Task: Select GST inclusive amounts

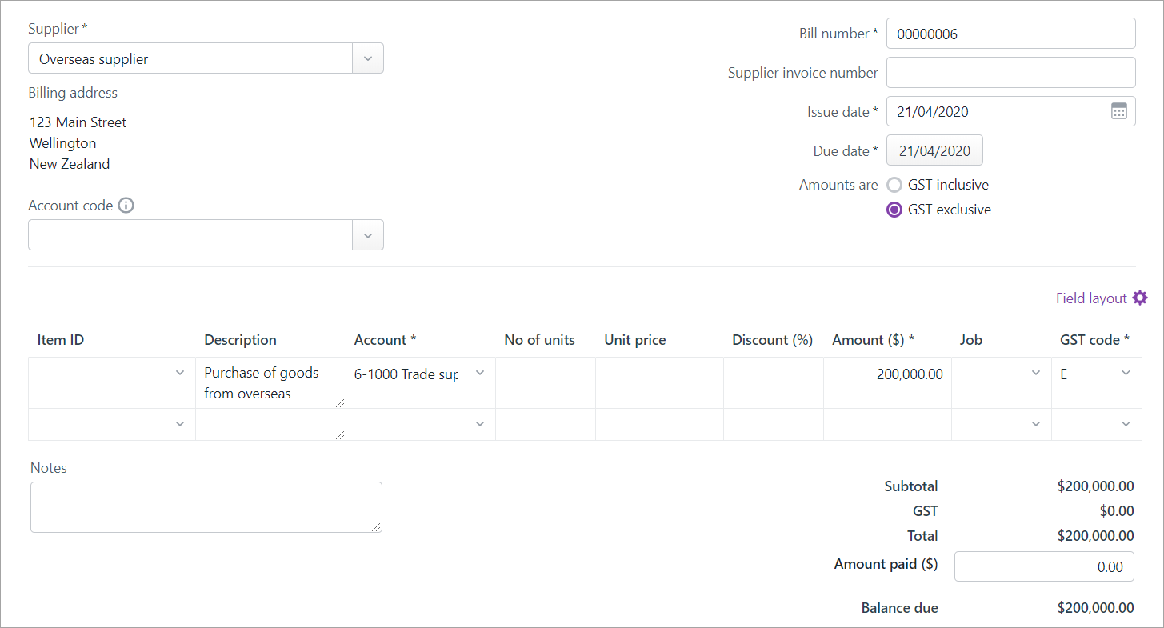Action: tap(894, 184)
